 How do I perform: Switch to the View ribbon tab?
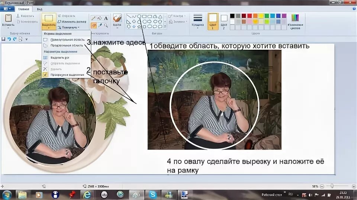(x=39, y=9)
